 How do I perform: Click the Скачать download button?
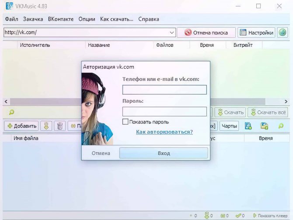tap(230, 112)
